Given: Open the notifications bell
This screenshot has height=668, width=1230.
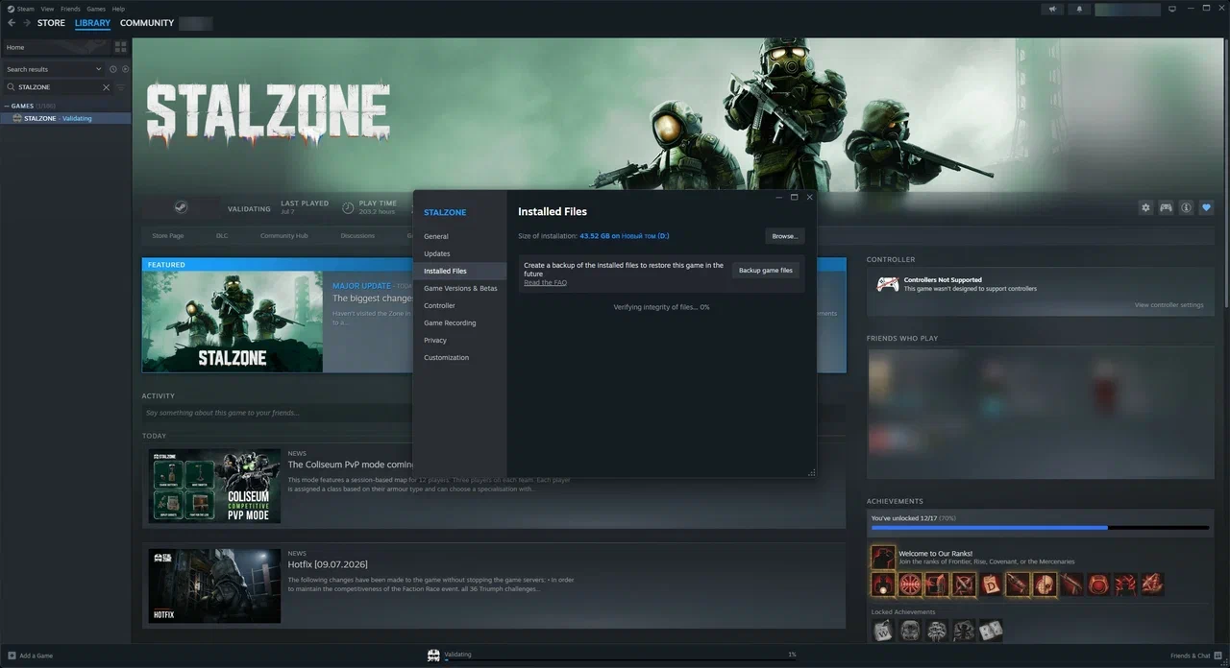Looking at the screenshot, I should click(1078, 10).
